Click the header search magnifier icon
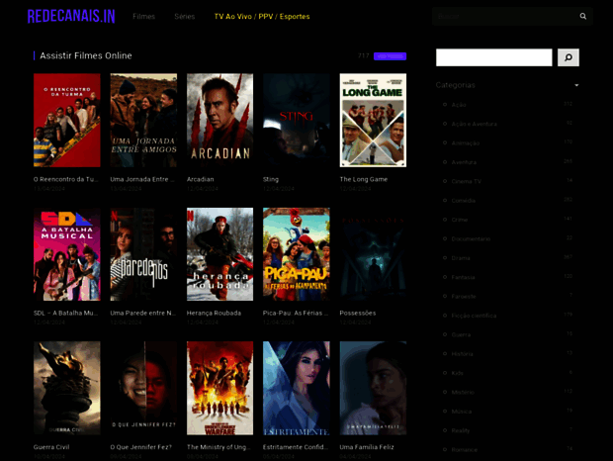Image resolution: width=613 pixels, height=461 pixels. pos(583,16)
